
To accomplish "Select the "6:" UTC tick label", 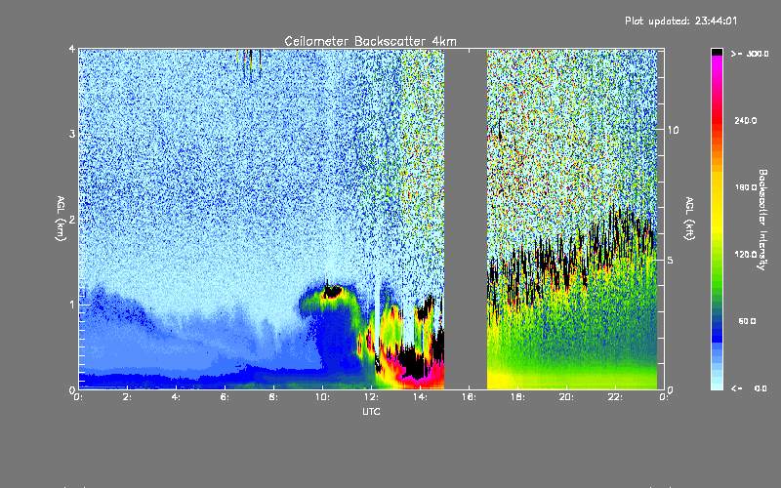I will tap(225, 397).
